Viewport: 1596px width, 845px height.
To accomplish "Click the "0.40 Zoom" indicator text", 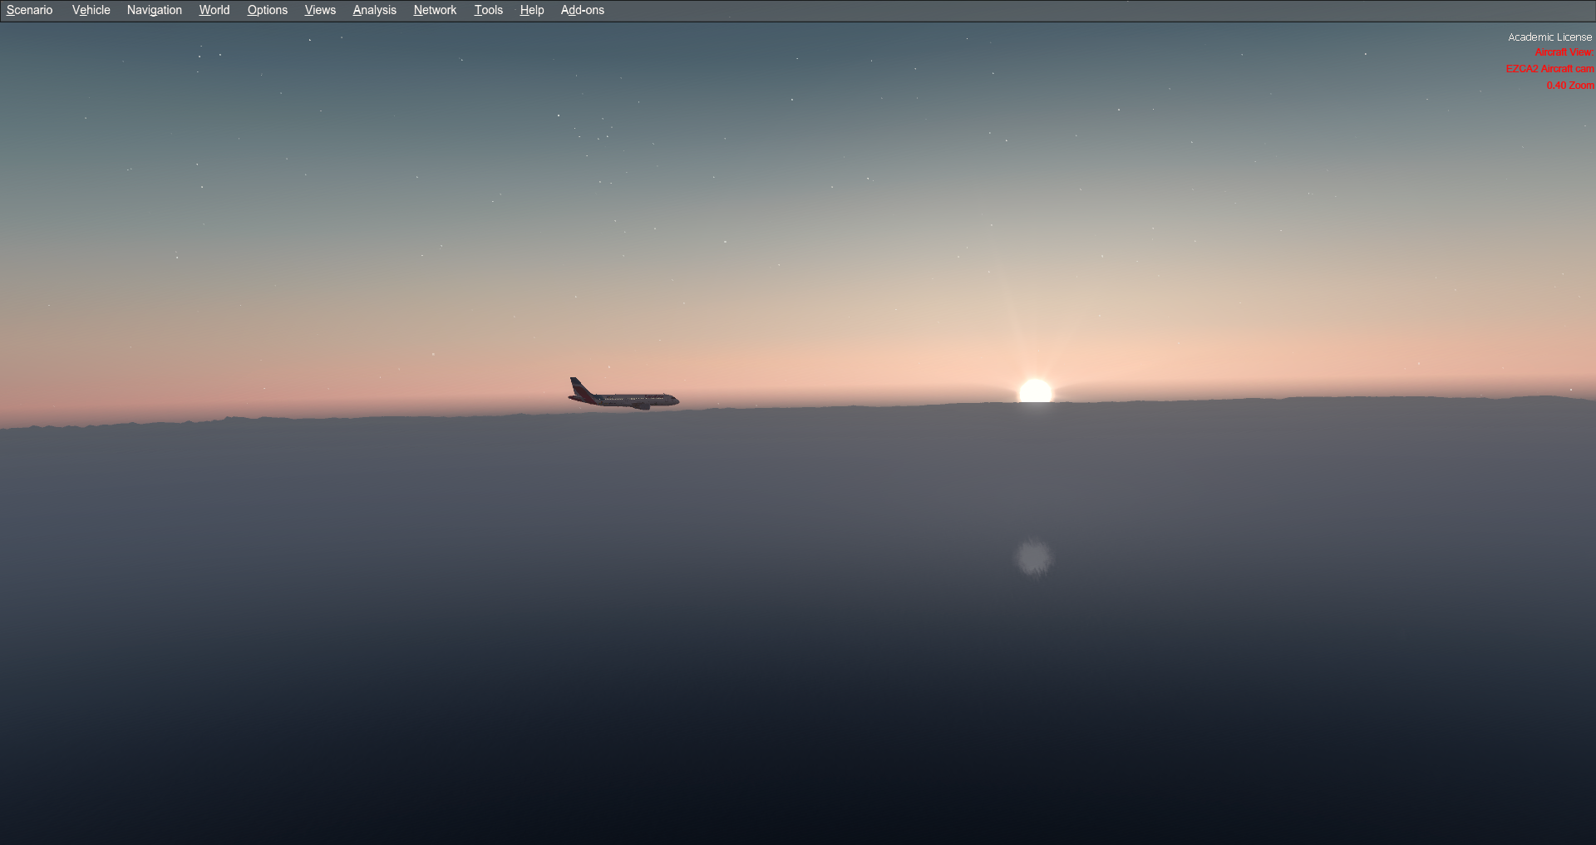I will pos(1570,86).
